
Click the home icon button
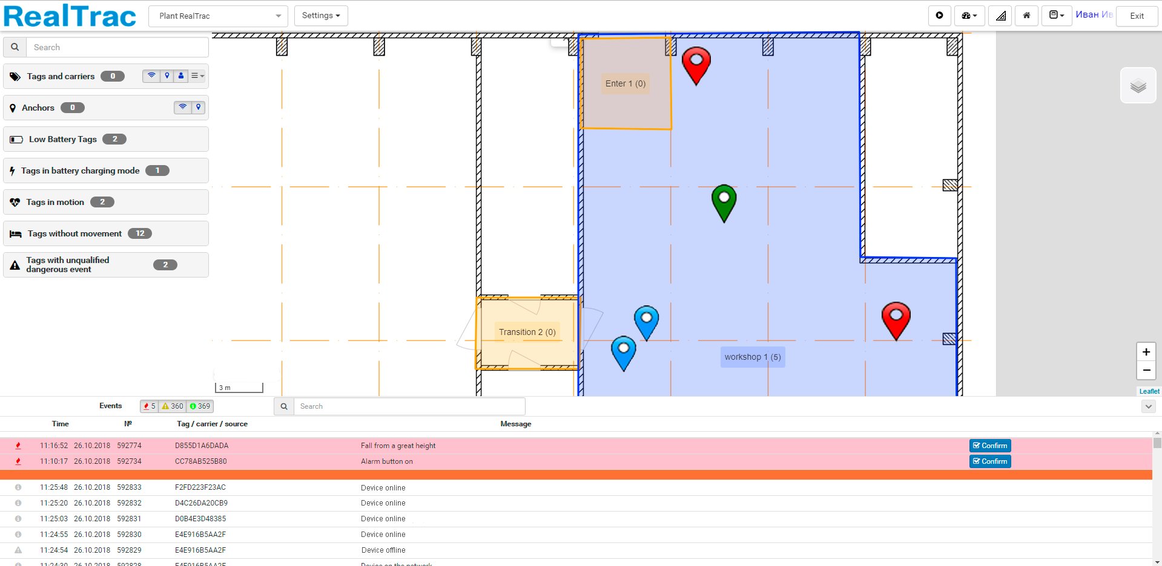[x=1026, y=16]
